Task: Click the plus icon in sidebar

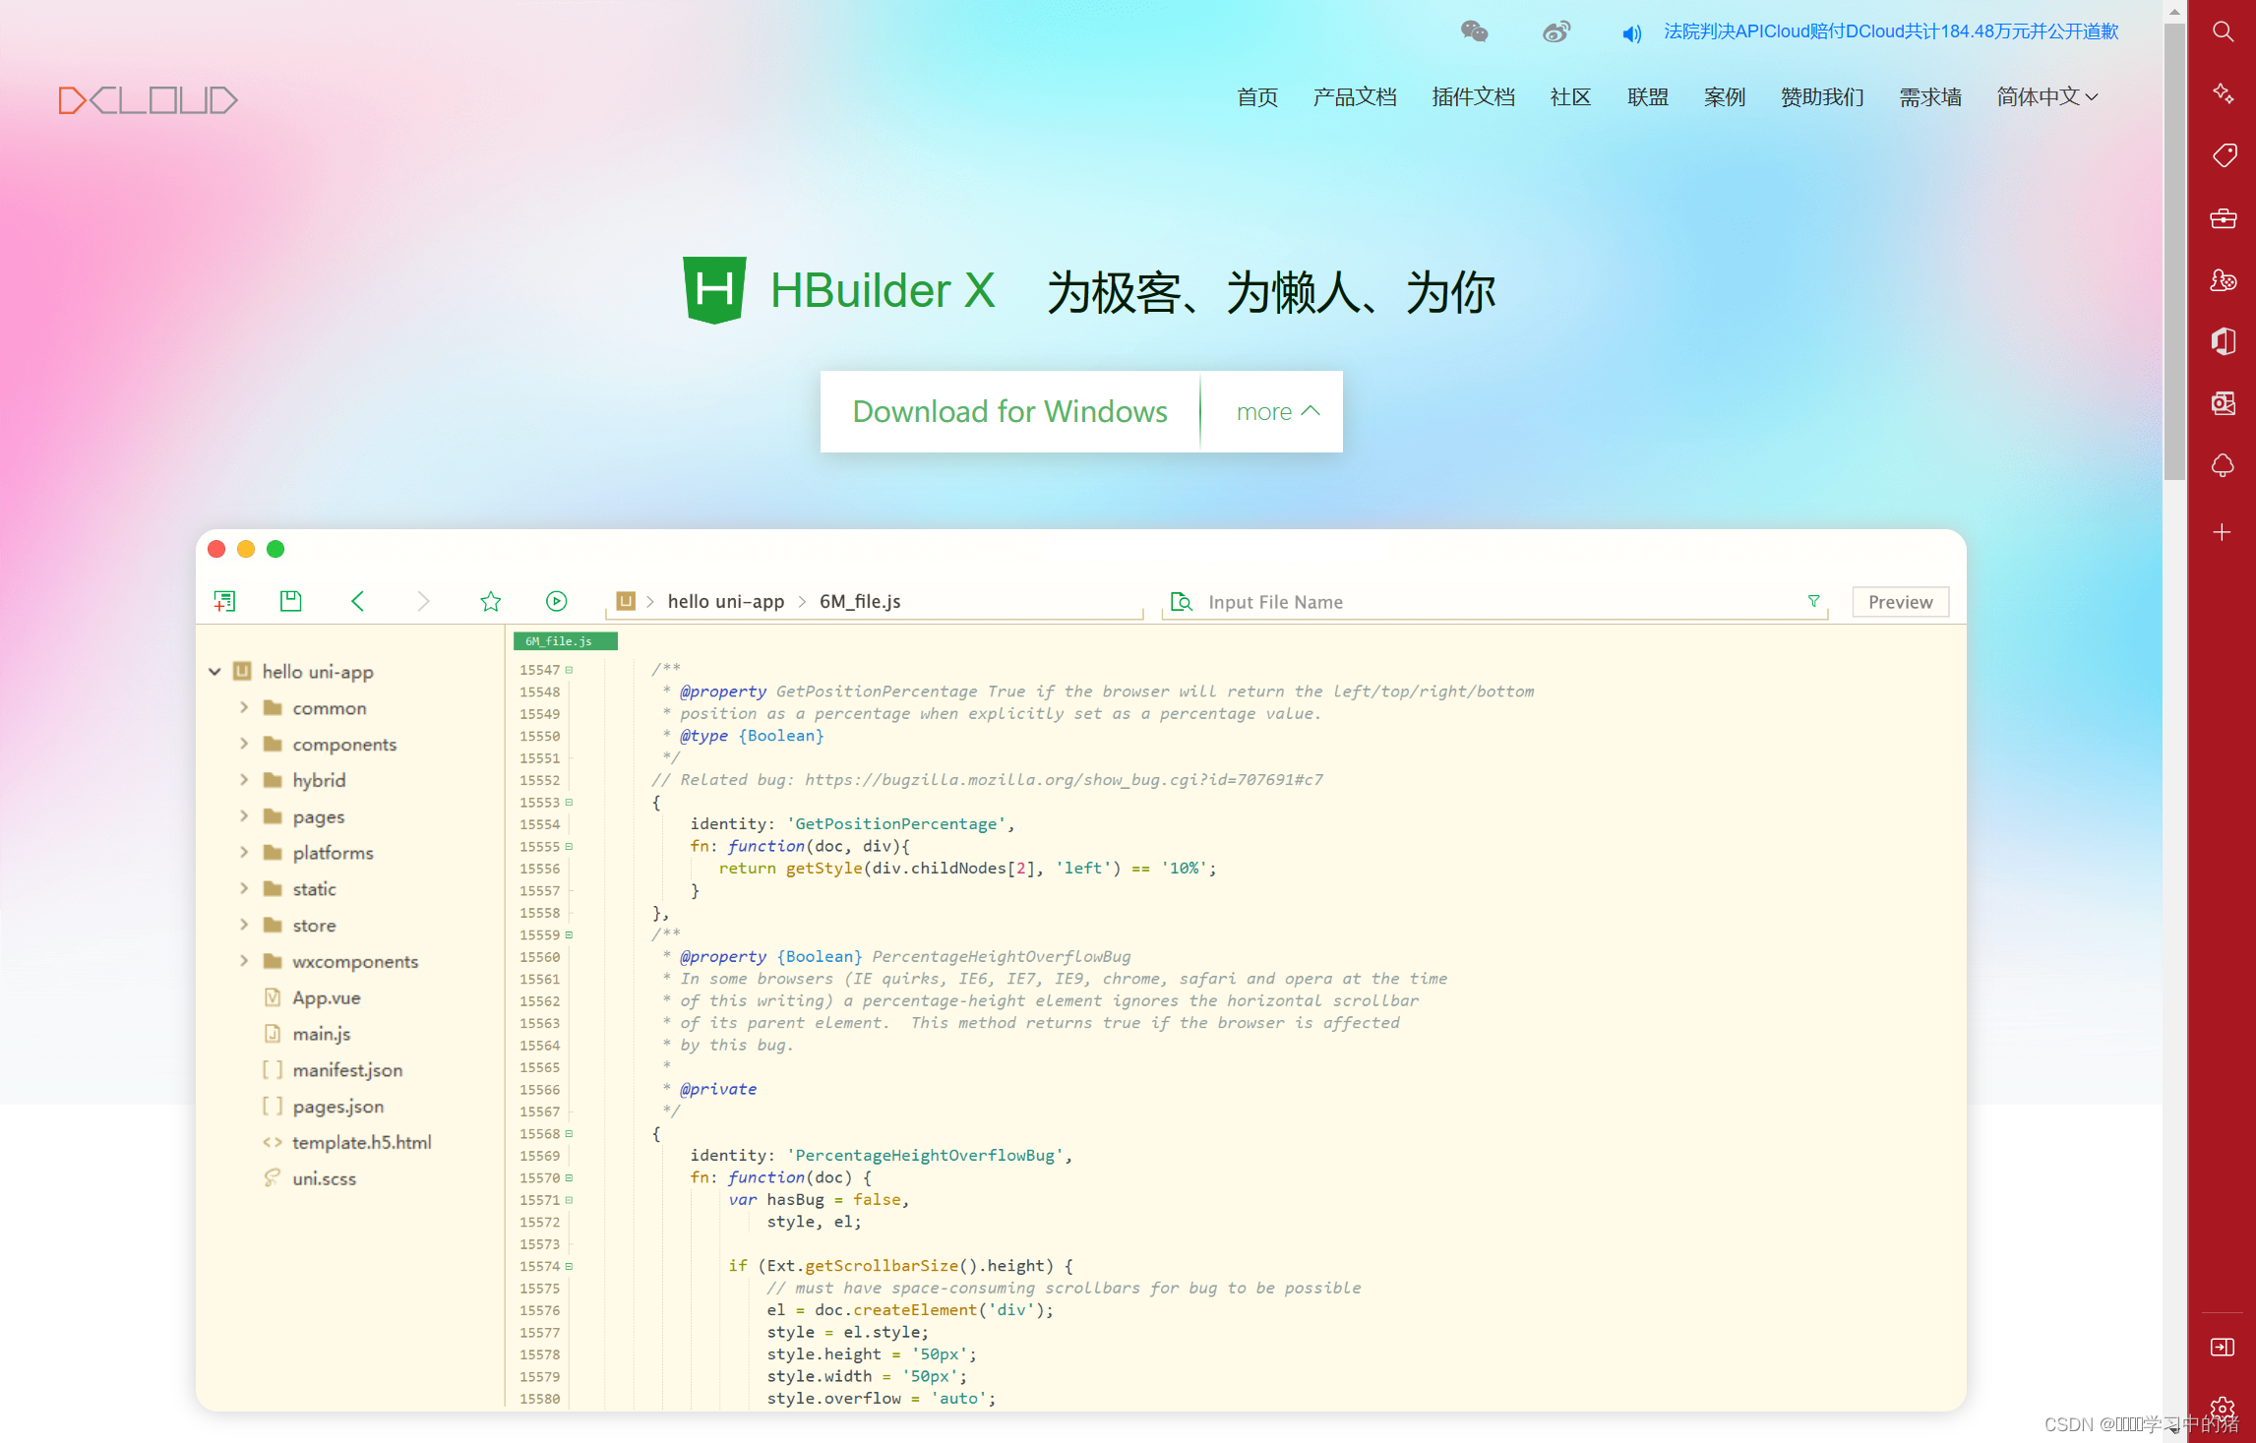Action: coord(2222,532)
